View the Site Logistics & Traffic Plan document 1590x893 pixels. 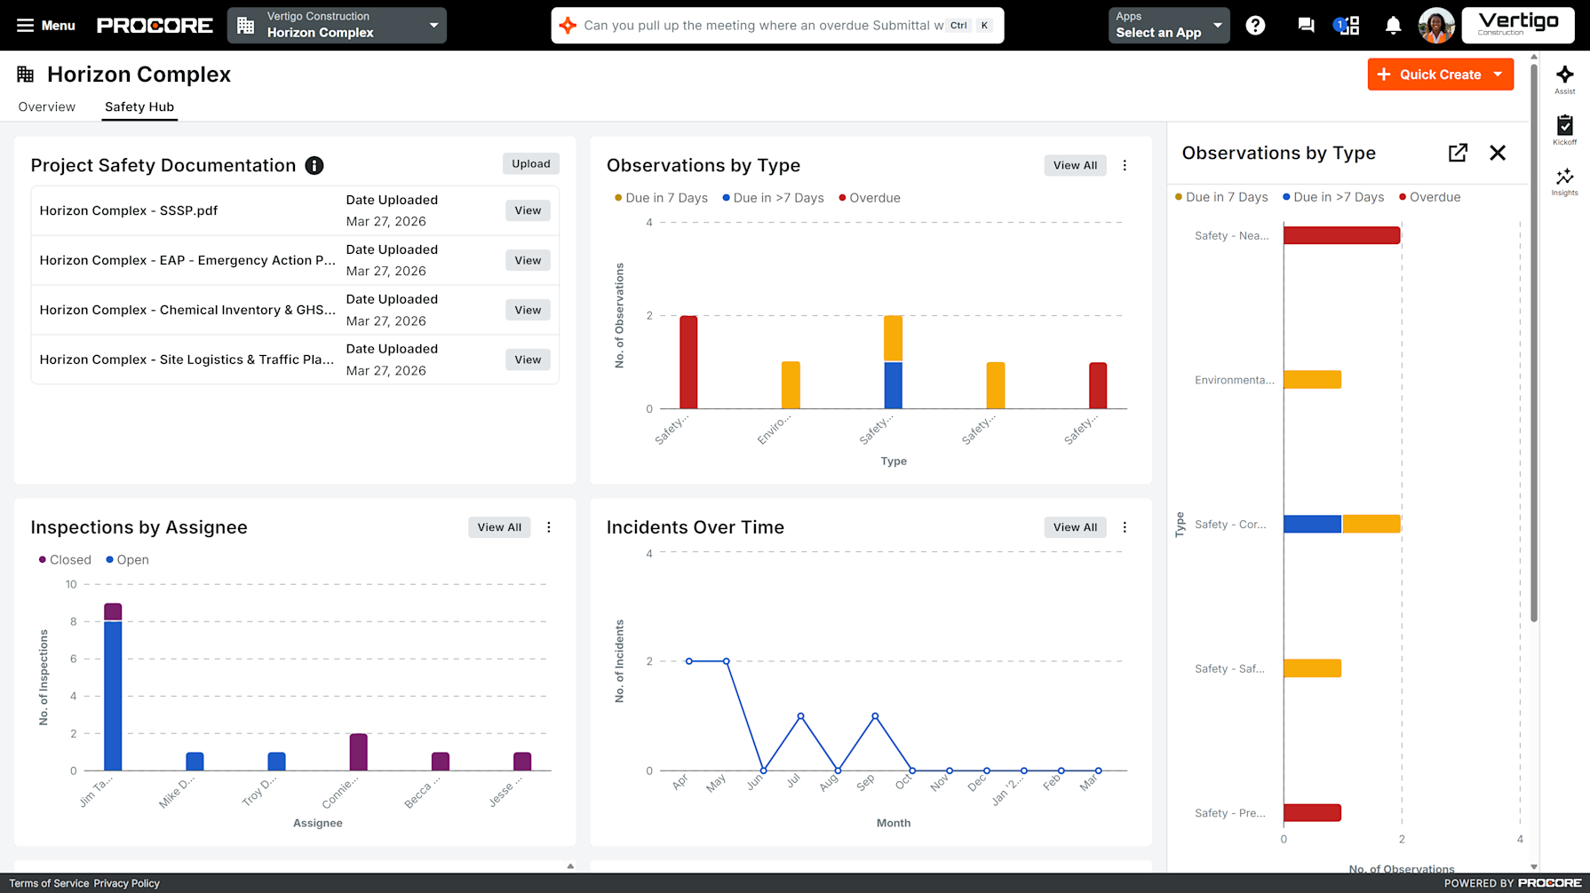click(528, 360)
